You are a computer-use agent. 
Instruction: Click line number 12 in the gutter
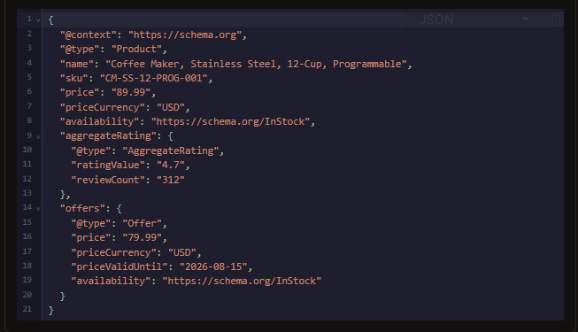27,179
